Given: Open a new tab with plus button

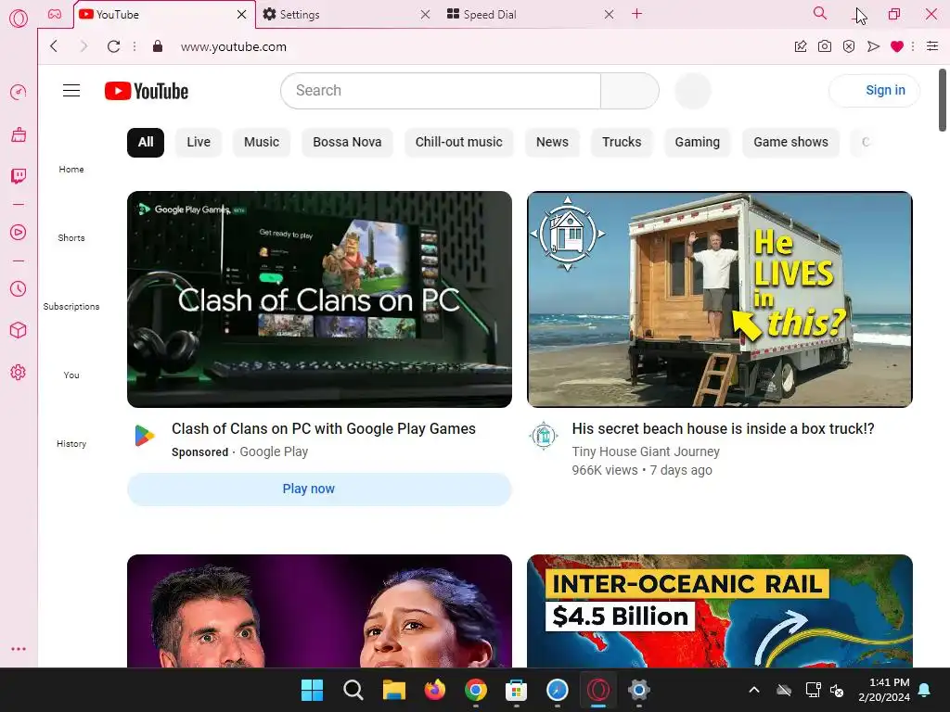Looking at the screenshot, I should [x=636, y=13].
